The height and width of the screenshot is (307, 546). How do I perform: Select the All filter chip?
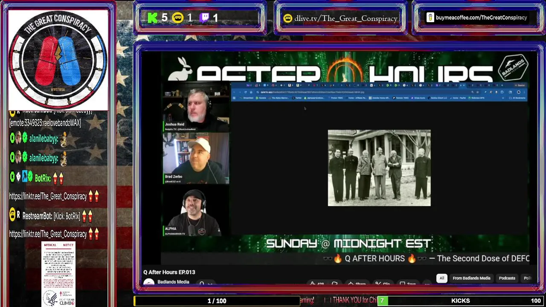pos(442,278)
